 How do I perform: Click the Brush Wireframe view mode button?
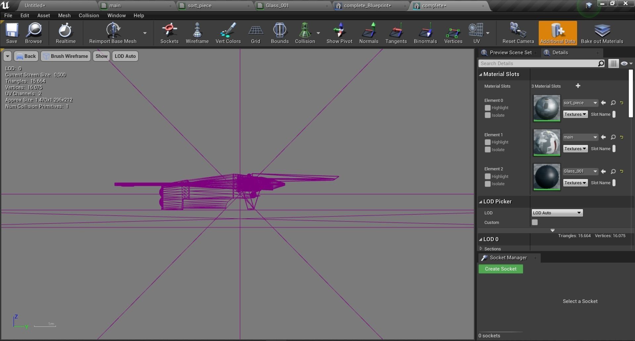(66, 56)
